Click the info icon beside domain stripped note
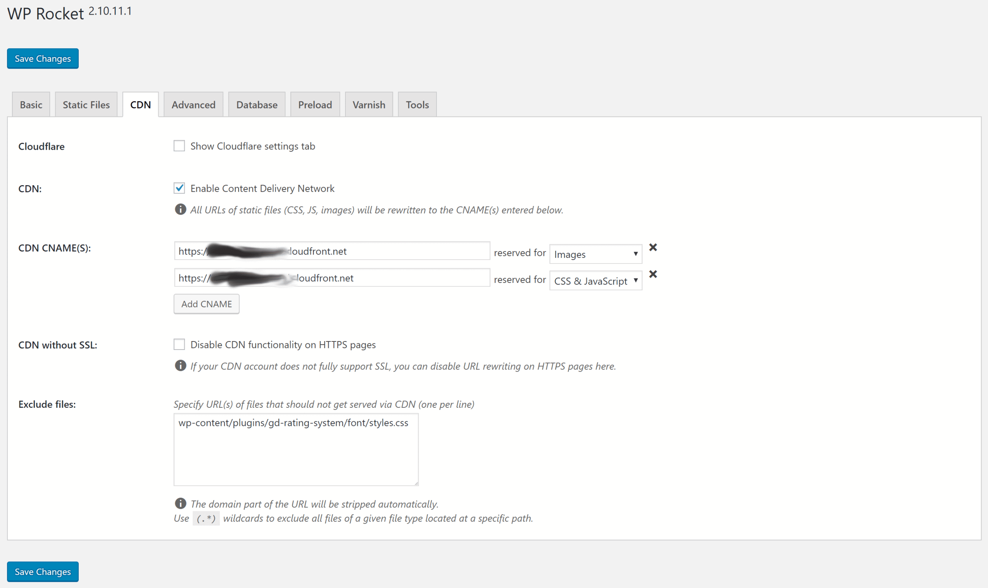 pyautogui.click(x=180, y=503)
